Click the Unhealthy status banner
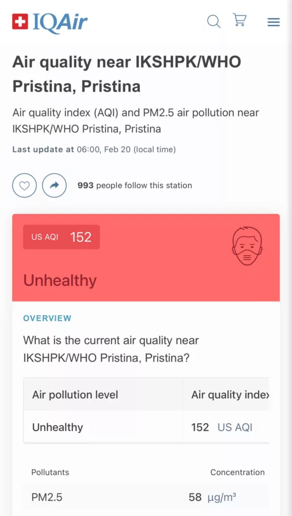 click(146, 257)
